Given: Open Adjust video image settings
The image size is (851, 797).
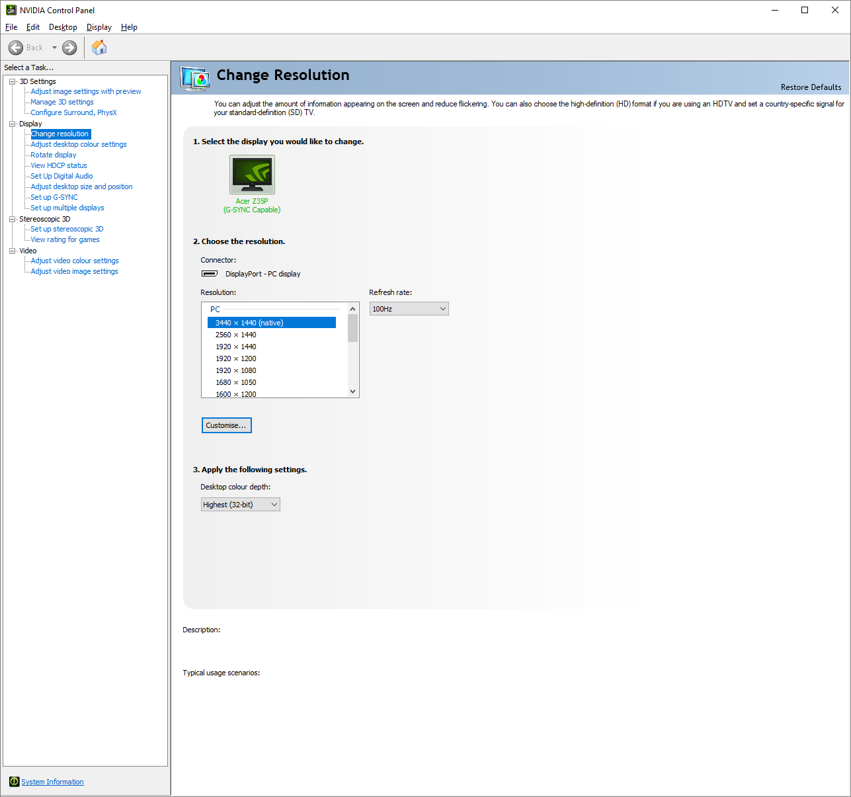Looking at the screenshot, I should (74, 271).
